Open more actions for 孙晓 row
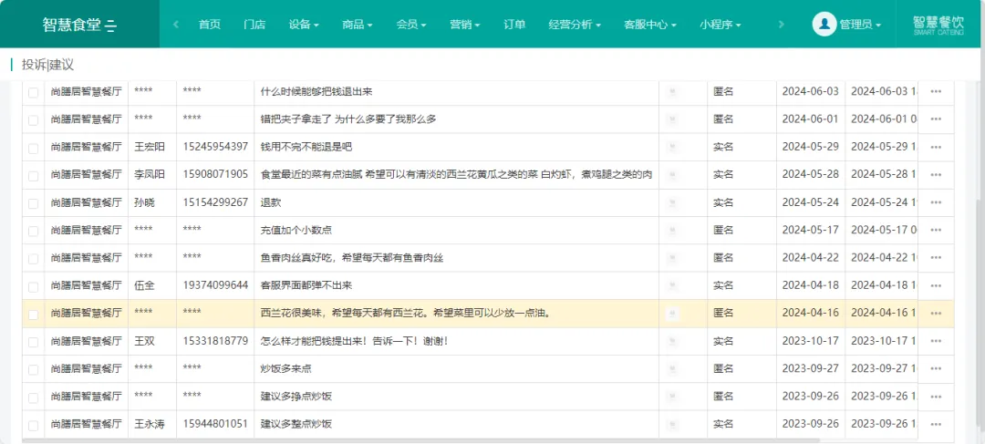 click(x=936, y=202)
